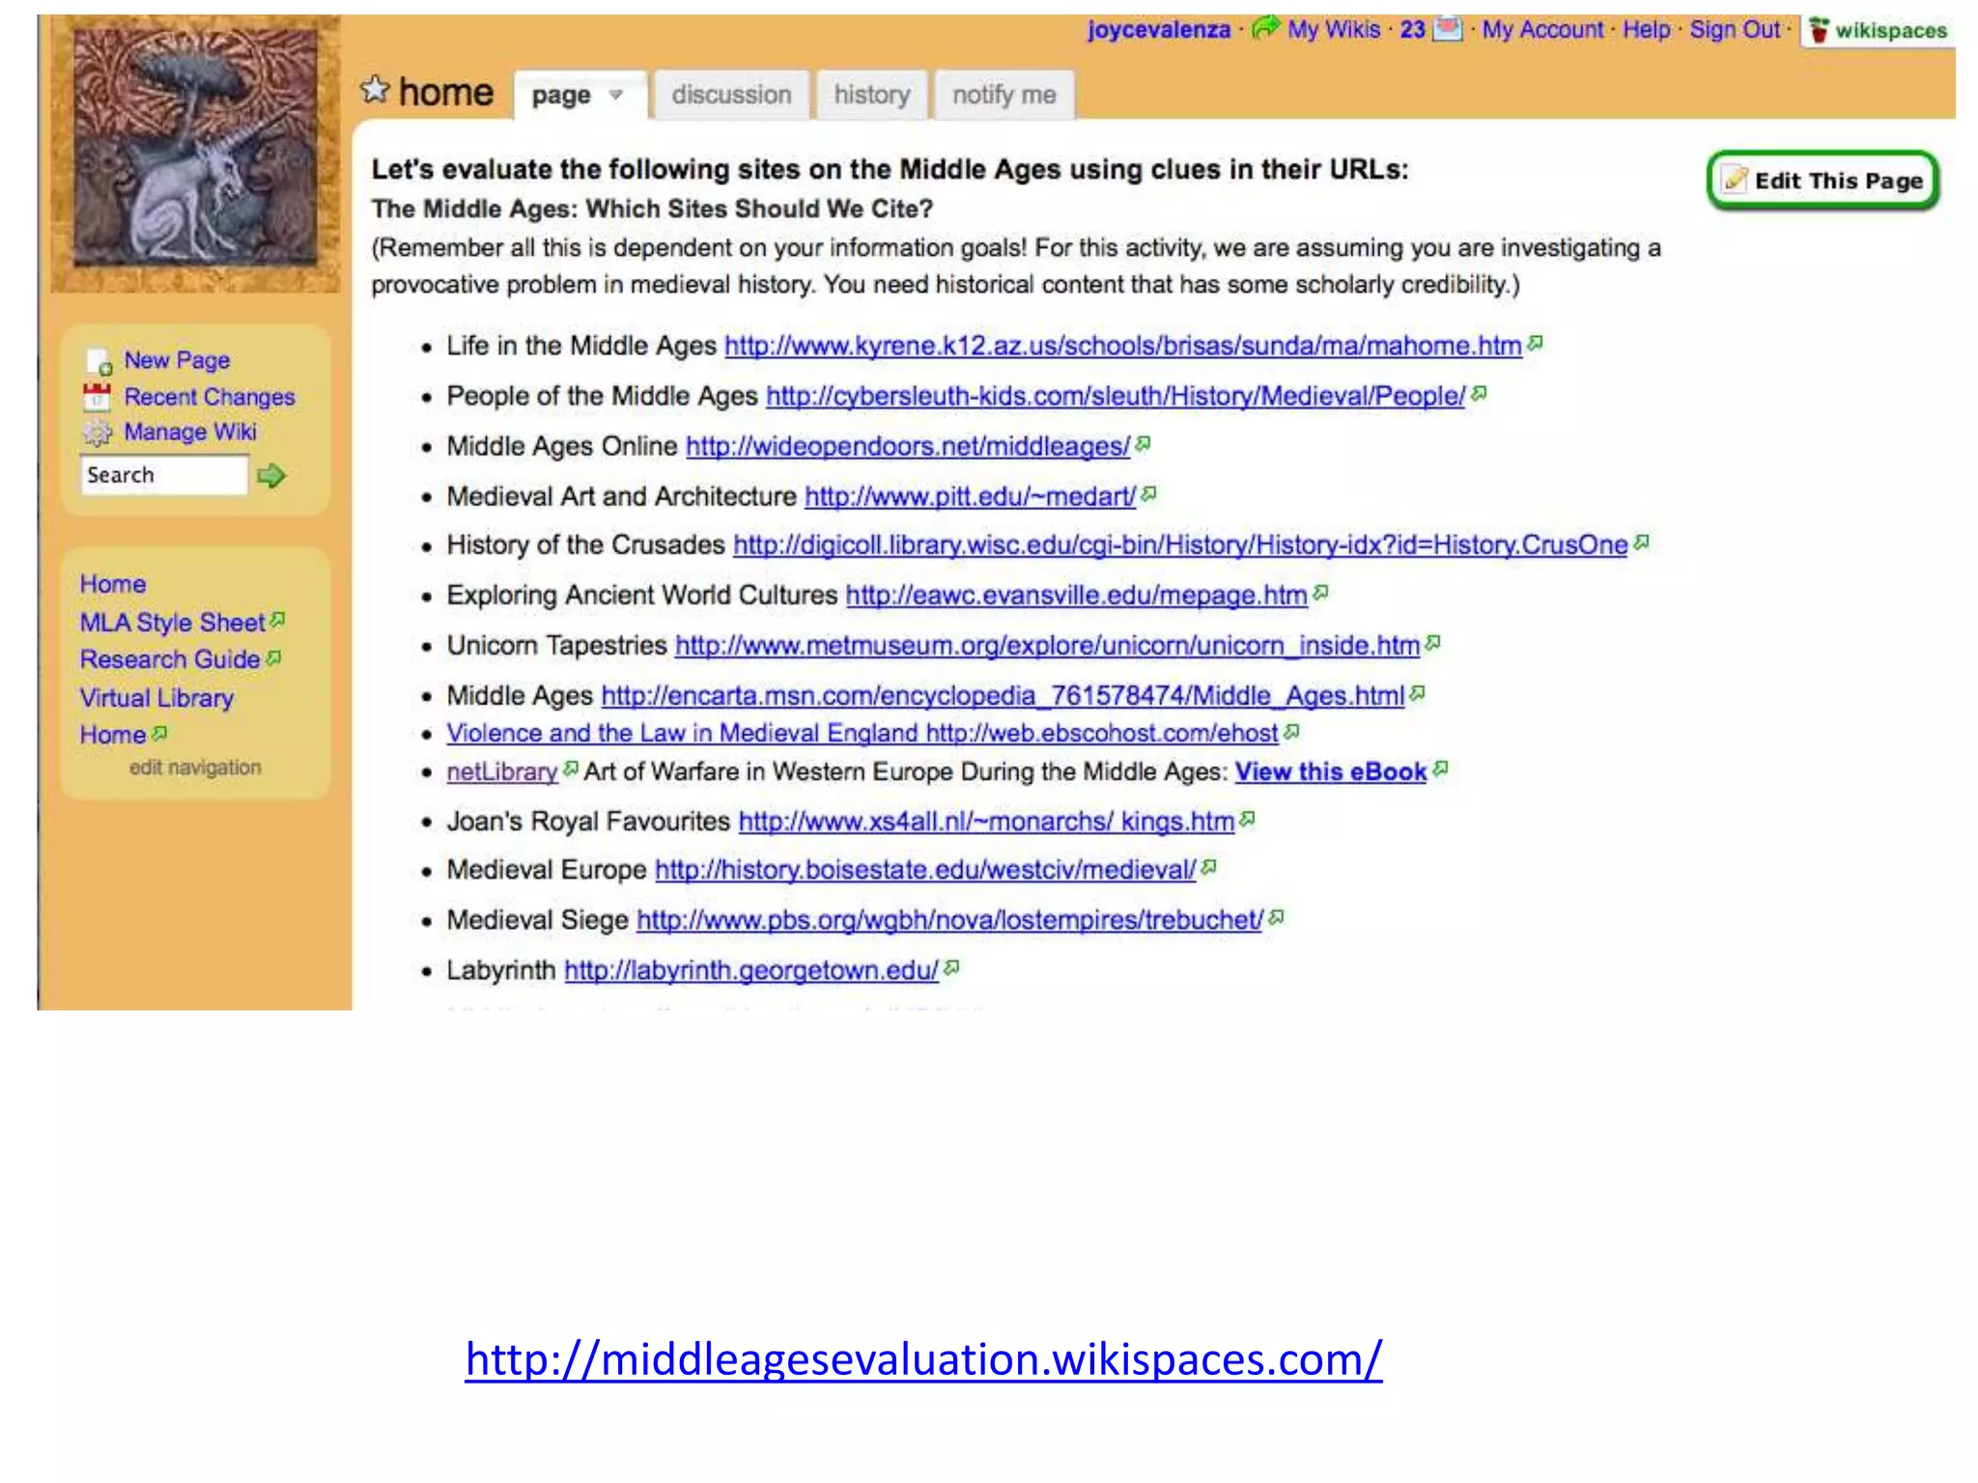Open the Recent Changes link
Viewport: 1978px width, 1483px height.
210,397
